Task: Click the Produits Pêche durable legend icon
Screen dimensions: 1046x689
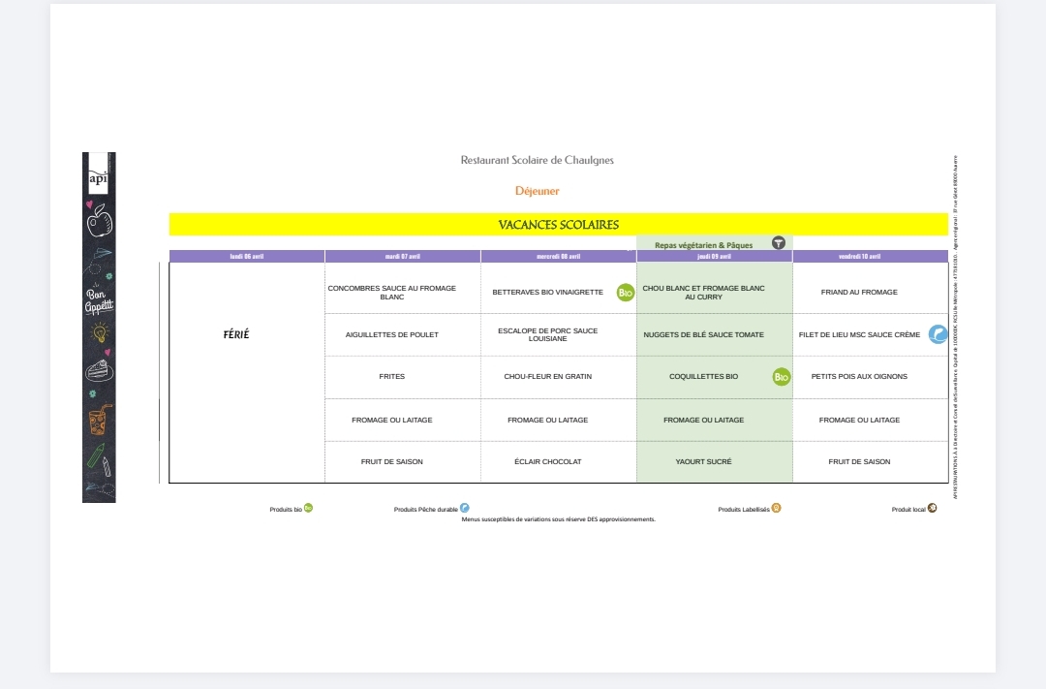Action: tap(465, 508)
